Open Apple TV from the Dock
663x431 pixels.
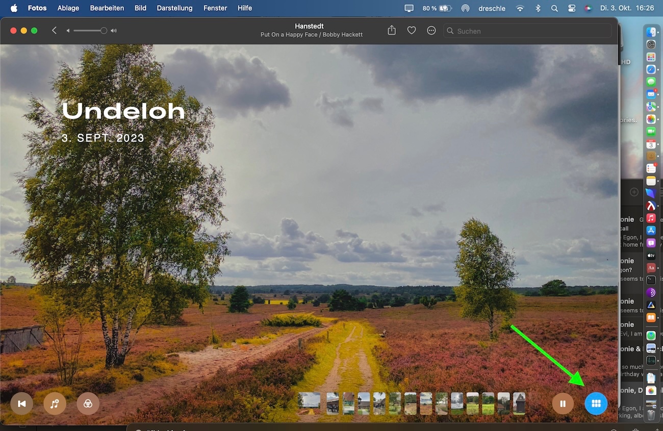tap(651, 255)
